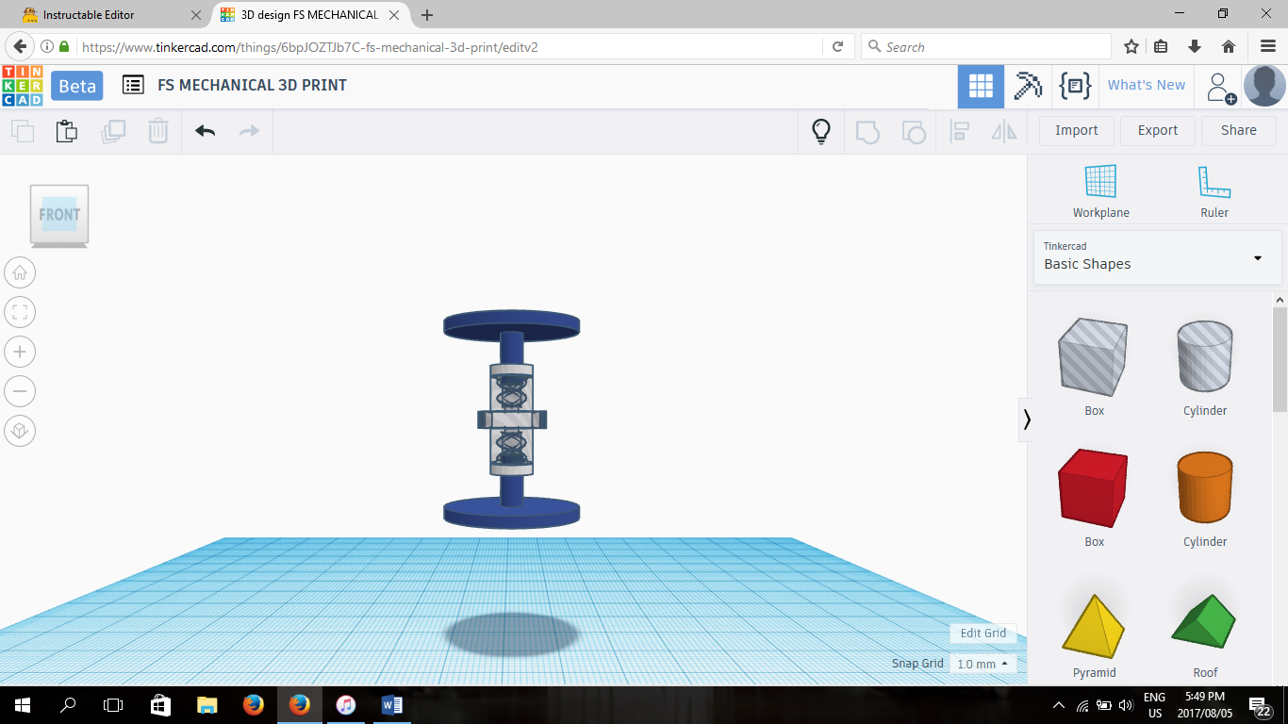Reload the page
1288x724 pixels.
coord(837,47)
